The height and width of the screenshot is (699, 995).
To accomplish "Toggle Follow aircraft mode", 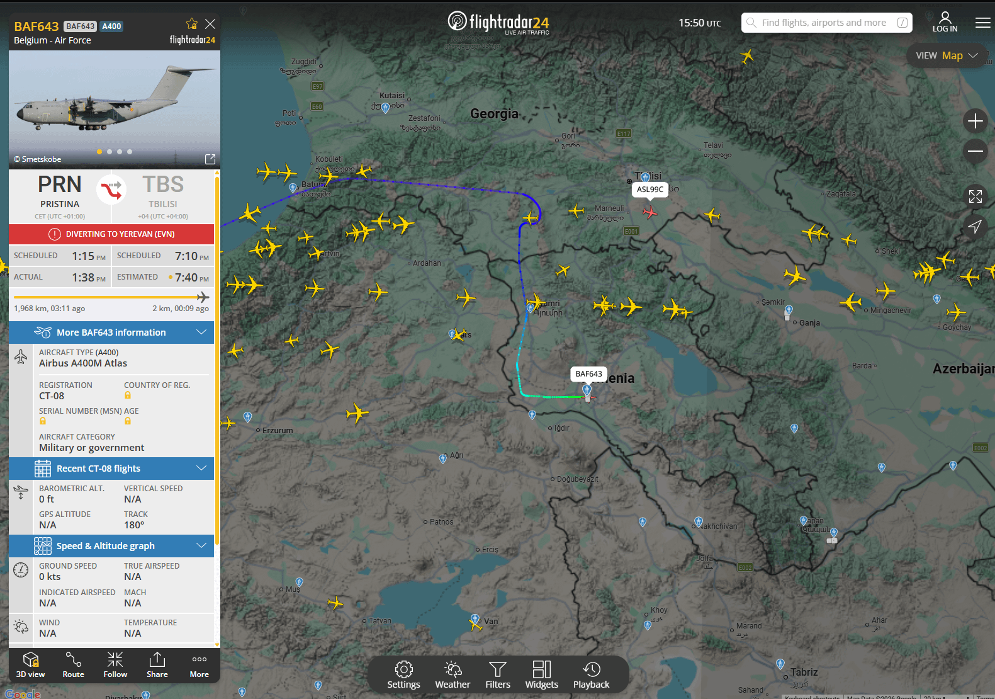I will click(115, 665).
